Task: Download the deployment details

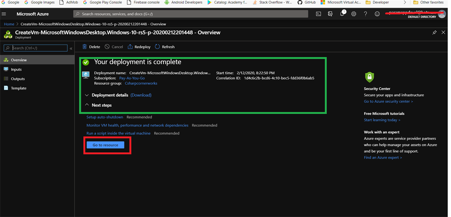Action: (141, 95)
